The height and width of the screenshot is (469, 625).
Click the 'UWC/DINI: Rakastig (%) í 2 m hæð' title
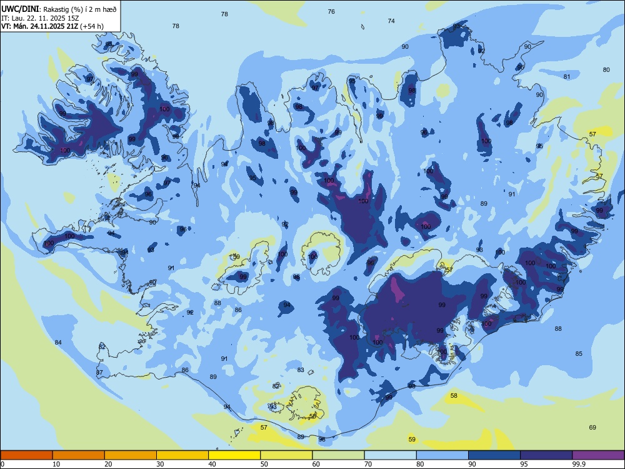coord(59,9)
